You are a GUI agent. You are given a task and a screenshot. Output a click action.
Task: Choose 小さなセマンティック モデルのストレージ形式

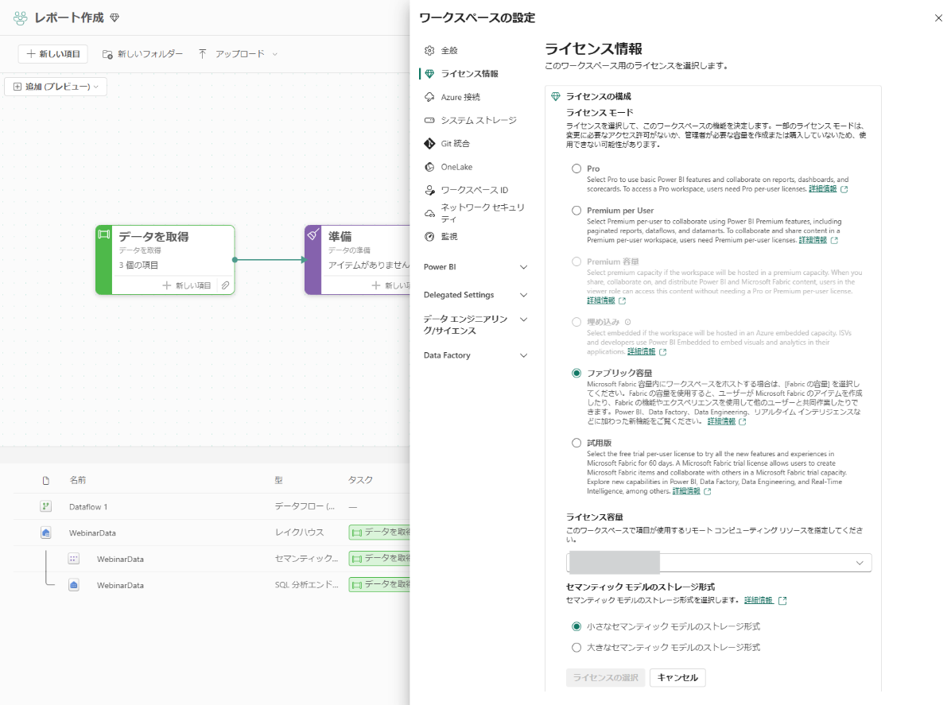pos(576,626)
